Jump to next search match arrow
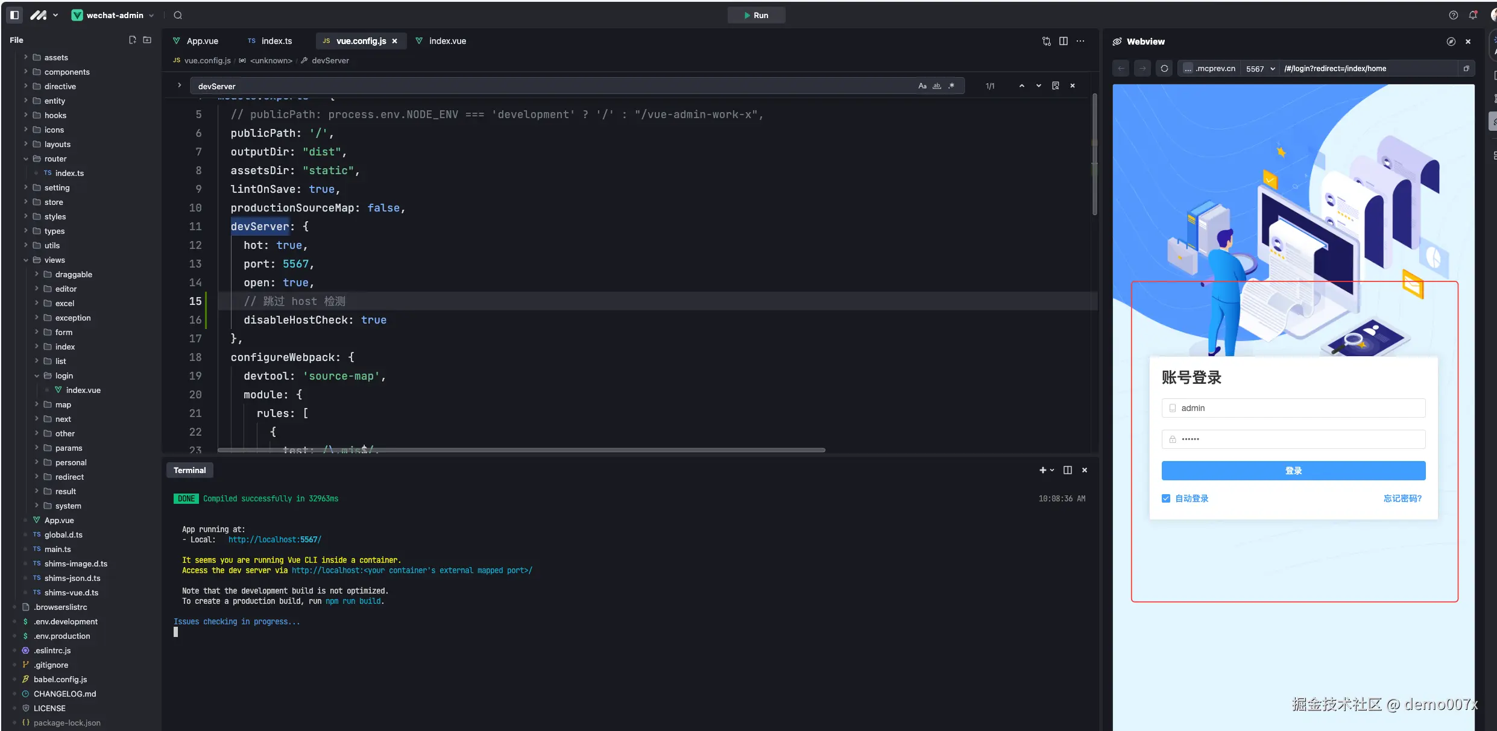The image size is (1497, 731). coord(1039,86)
